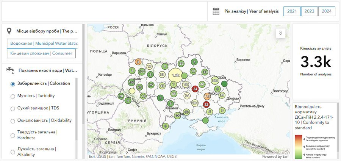341x161 pixels.
Task: Click the water tap icon for quality indicator
Action: tap(10, 70)
